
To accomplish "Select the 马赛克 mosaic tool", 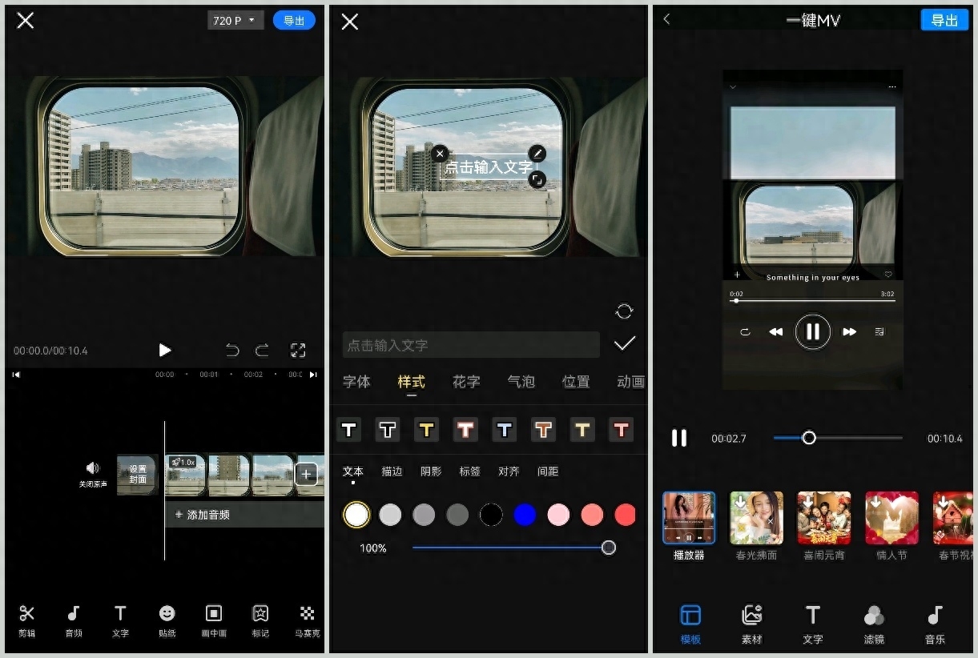I will 307,620.
